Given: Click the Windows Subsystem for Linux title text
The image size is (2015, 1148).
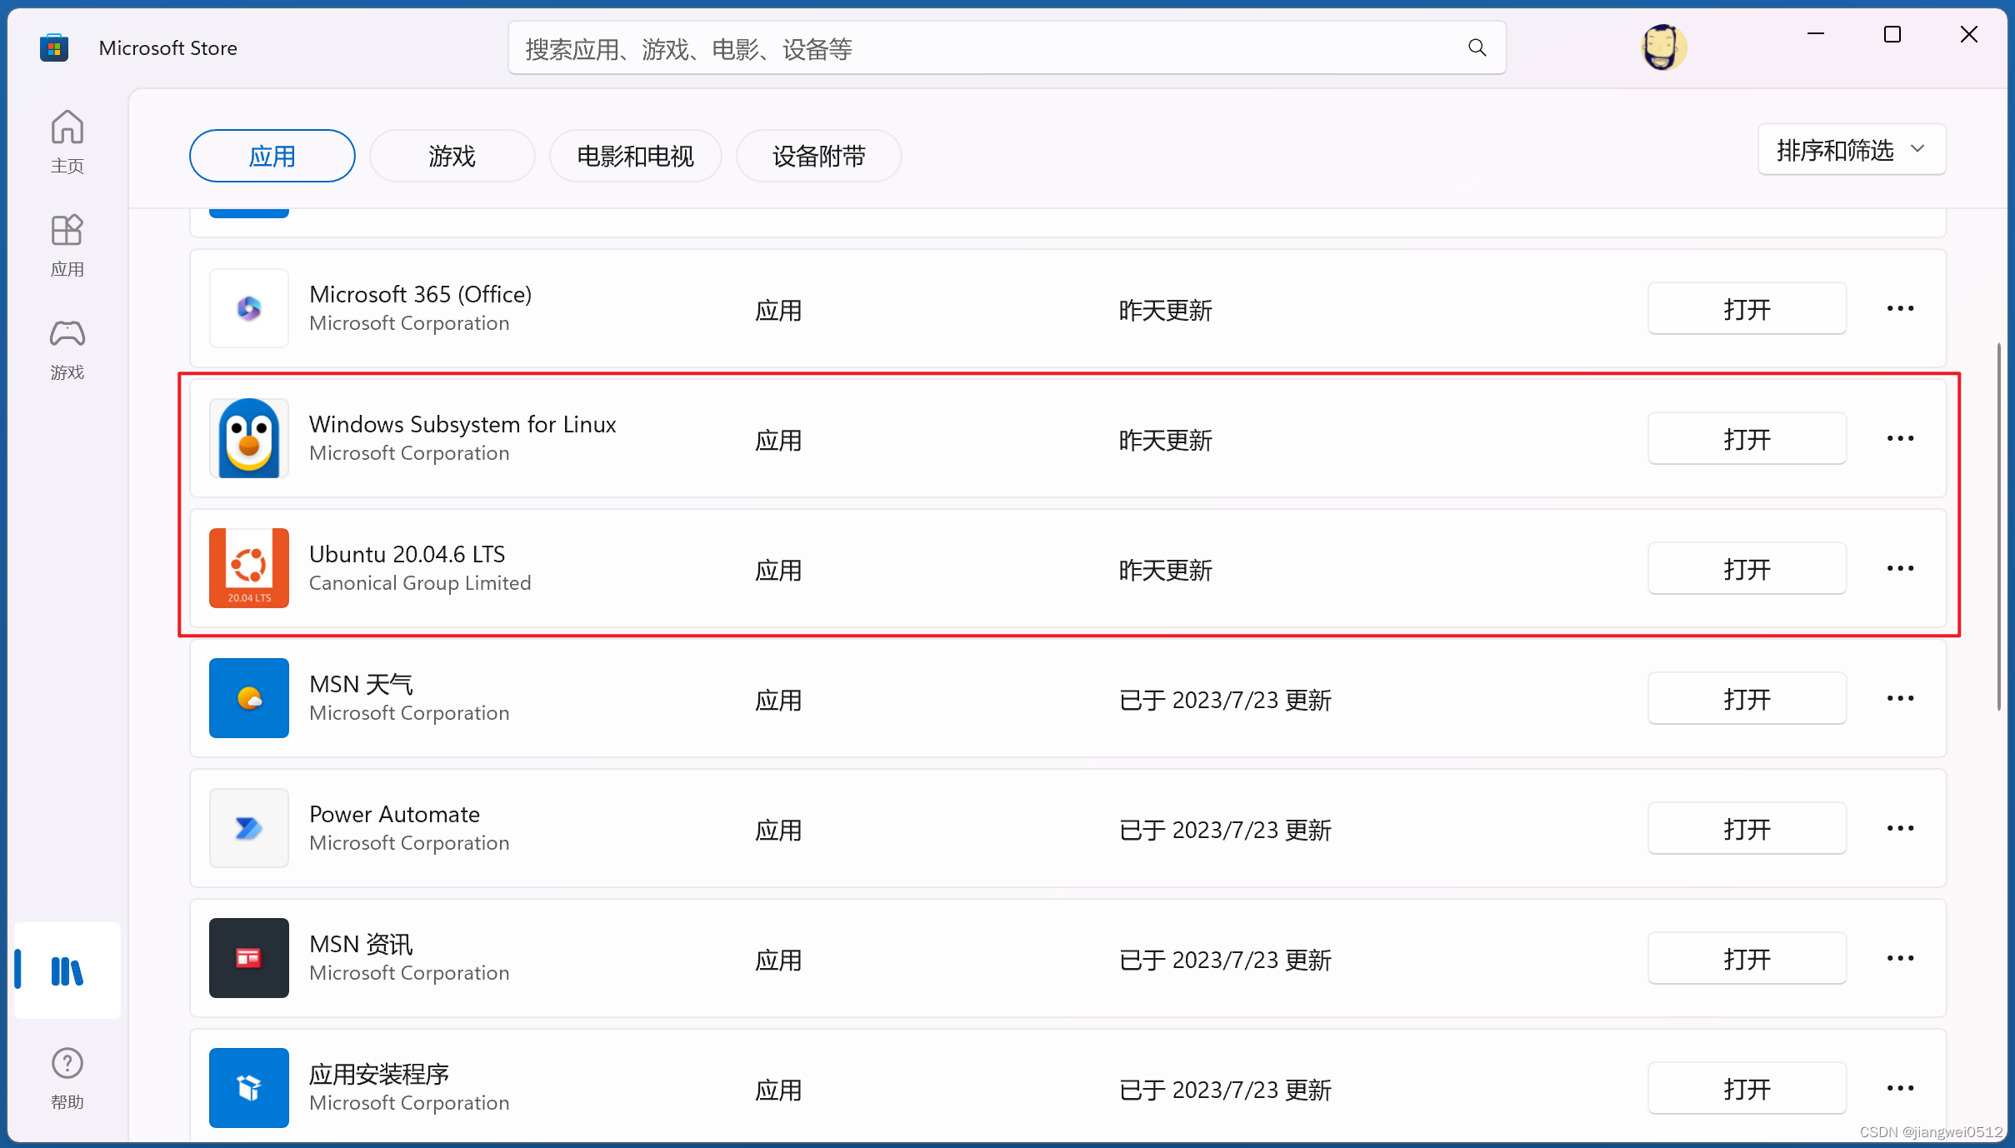Looking at the screenshot, I should point(462,424).
